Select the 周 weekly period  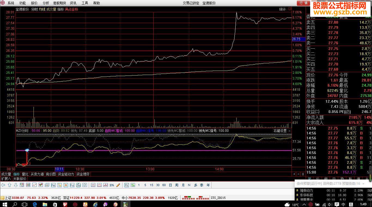point(176,185)
